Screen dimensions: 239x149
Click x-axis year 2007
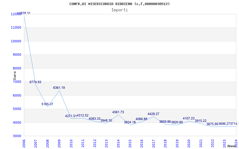click(x=36, y=143)
